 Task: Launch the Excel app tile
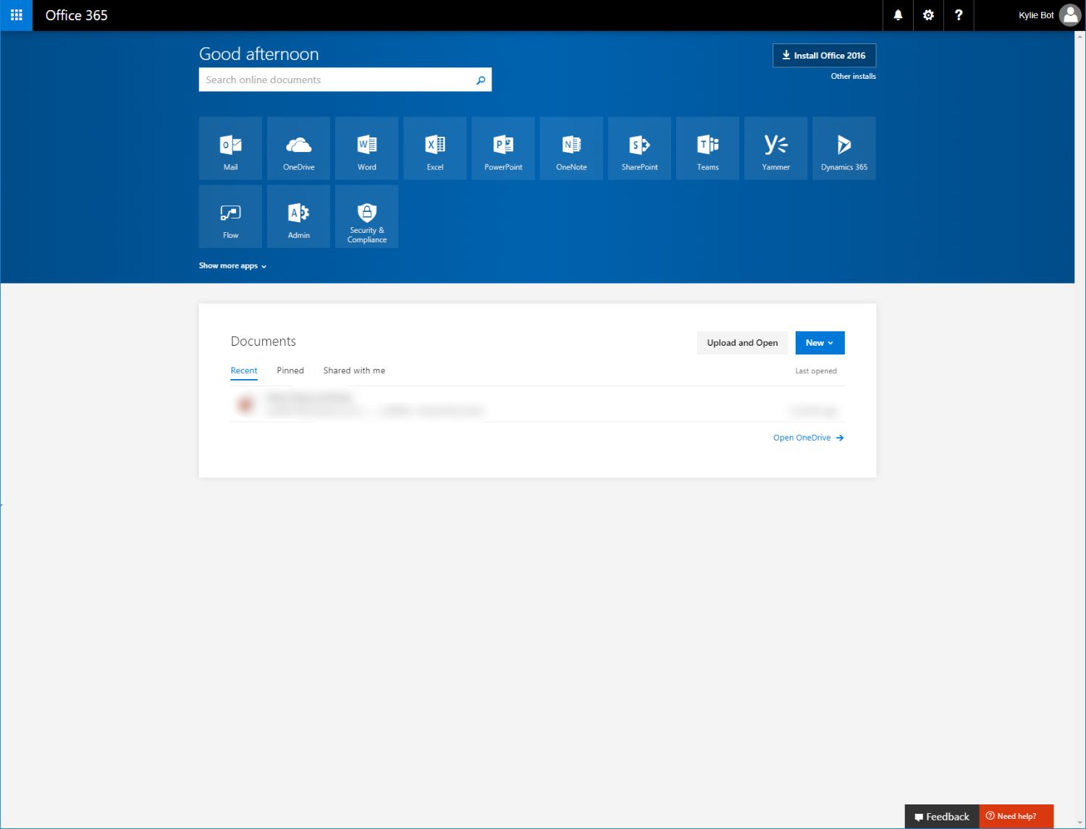point(435,148)
